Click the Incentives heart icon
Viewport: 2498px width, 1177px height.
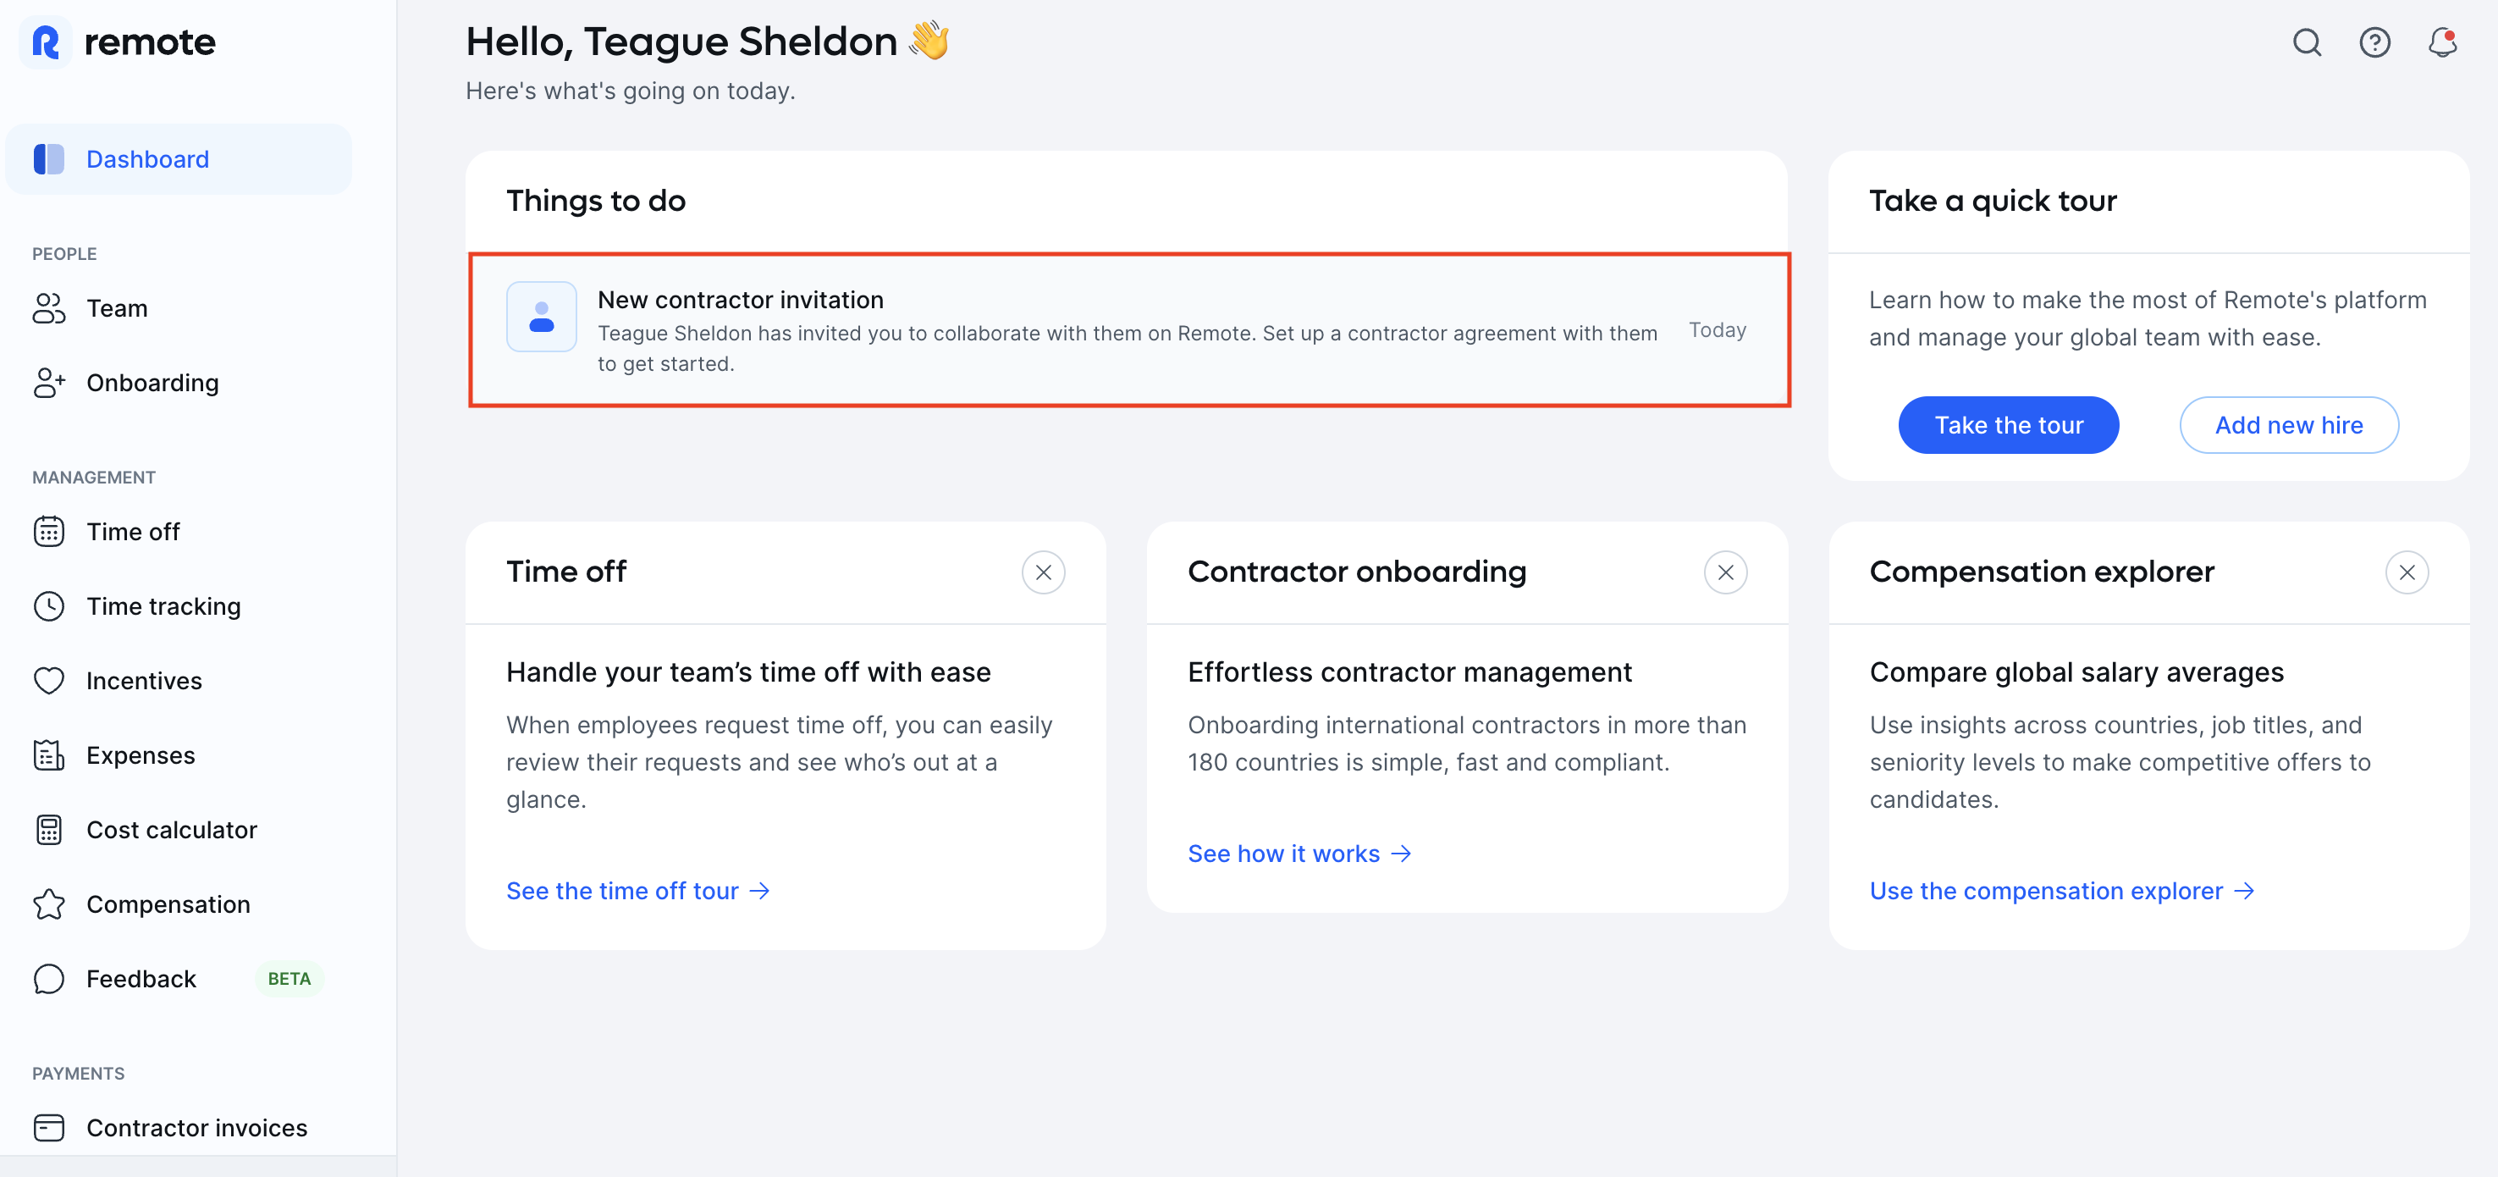48,681
